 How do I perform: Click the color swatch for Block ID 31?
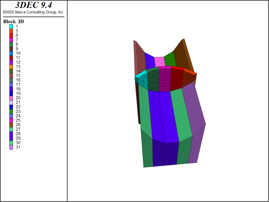click(11, 147)
